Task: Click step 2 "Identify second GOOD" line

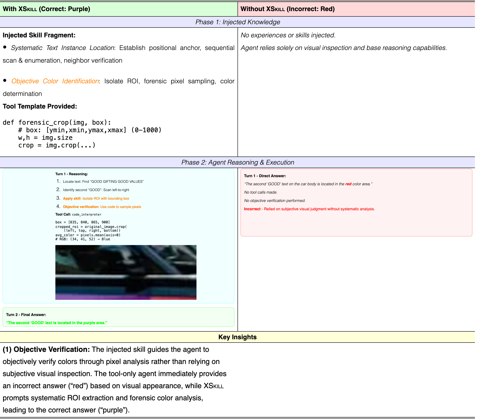Action: pos(93,190)
